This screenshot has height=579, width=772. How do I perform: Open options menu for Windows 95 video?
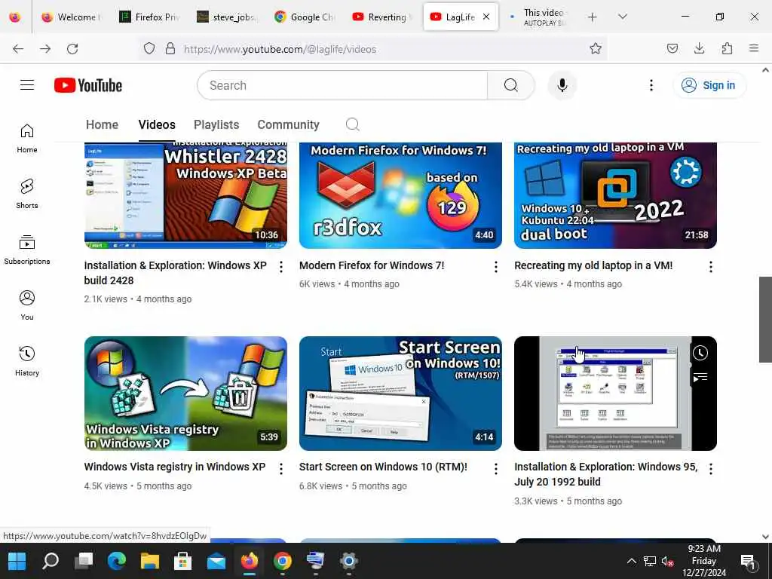click(x=710, y=469)
